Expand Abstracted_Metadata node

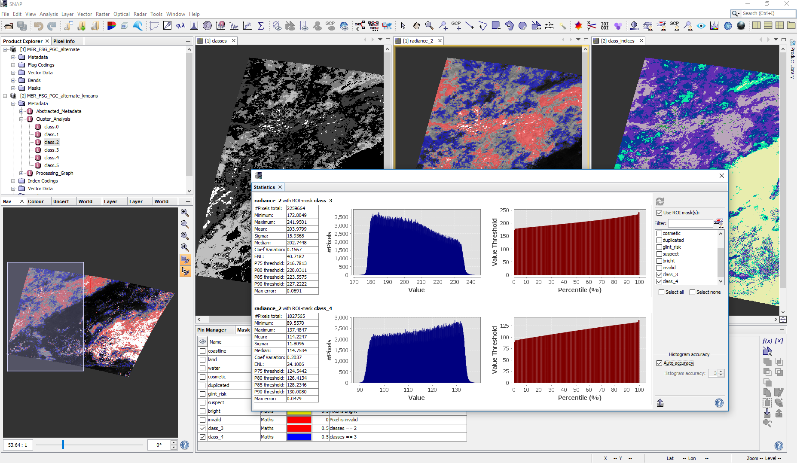tap(21, 111)
